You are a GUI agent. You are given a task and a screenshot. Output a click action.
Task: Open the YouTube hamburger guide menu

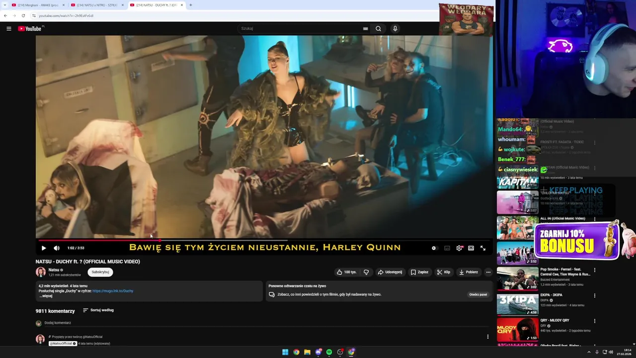(x=8, y=28)
